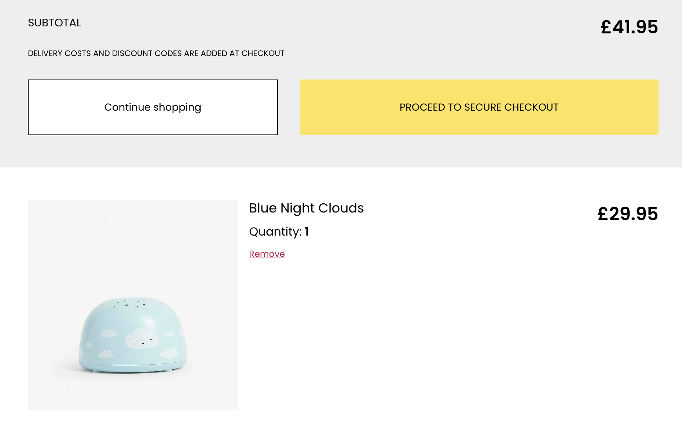Screen dimensions: 682x436
Task: Click the Blue Night Clouds product title
Action: click(306, 208)
